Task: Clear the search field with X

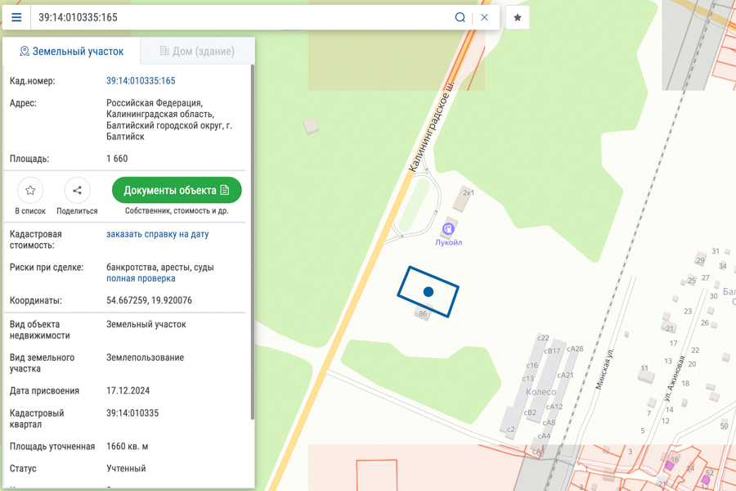Action: click(x=484, y=17)
